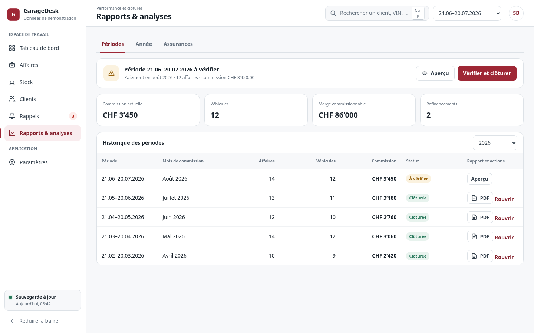Screen dimensions: 534x333
Task: Click the Mois de commission column header
Action: 183,161
